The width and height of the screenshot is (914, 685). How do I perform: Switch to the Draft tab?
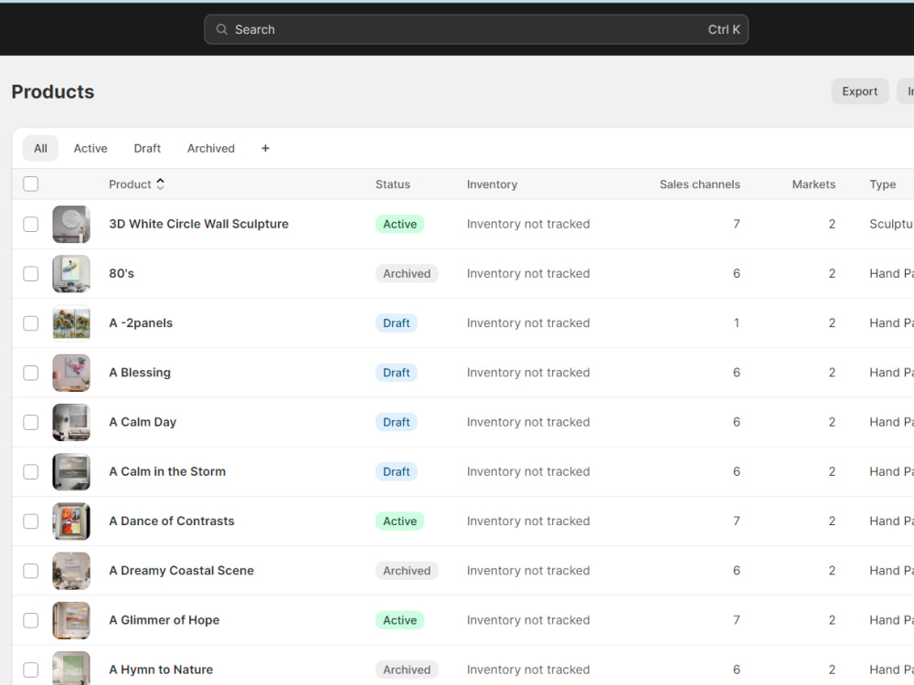click(x=147, y=149)
